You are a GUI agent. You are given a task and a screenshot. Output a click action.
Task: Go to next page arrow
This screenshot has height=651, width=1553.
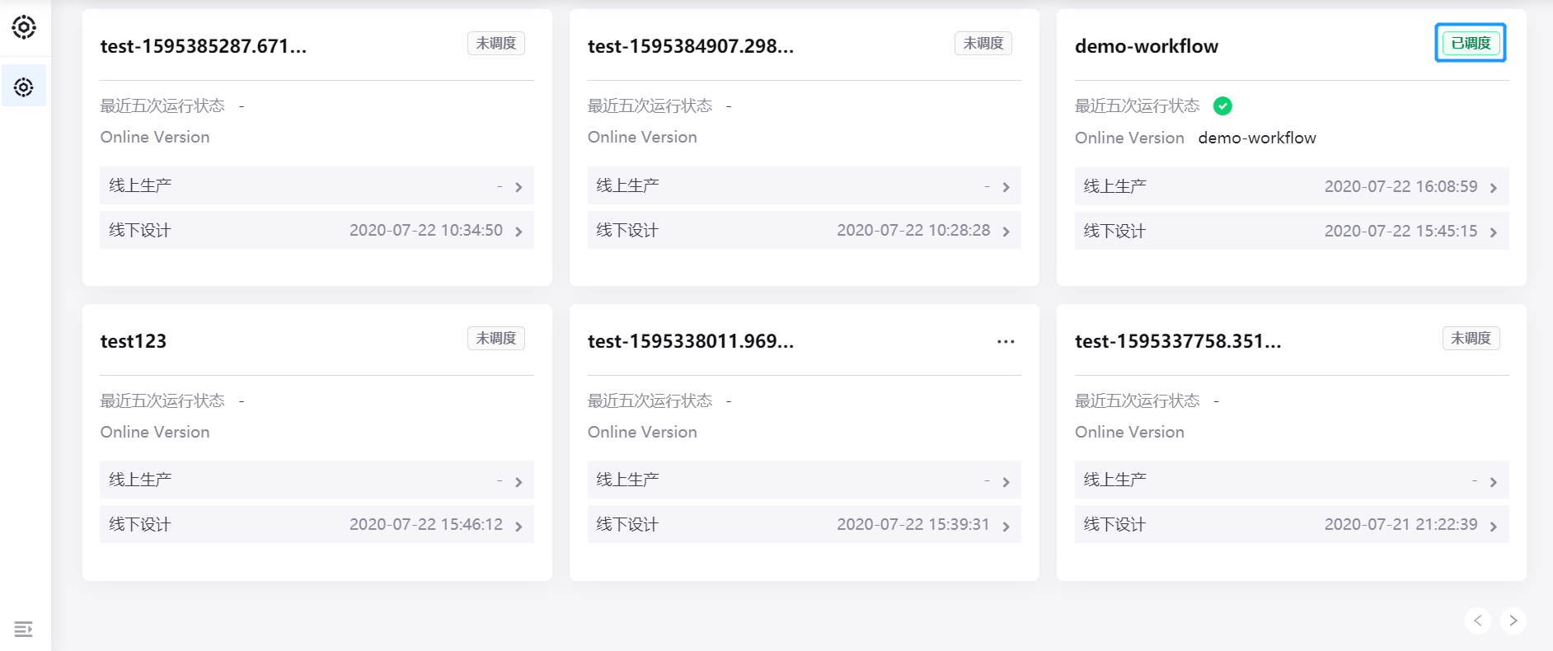tap(1513, 621)
